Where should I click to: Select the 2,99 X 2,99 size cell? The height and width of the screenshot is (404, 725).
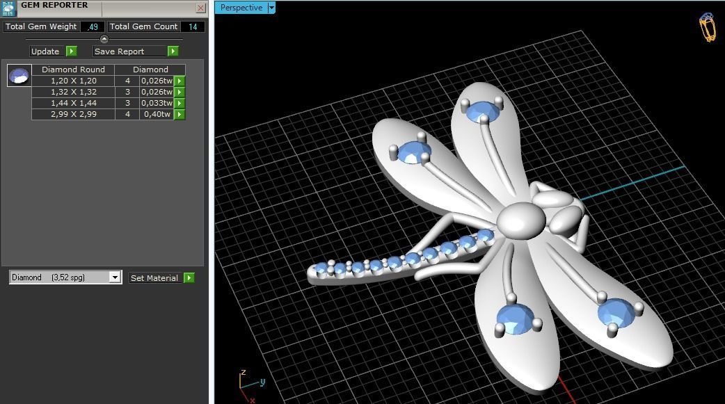click(x=74, y=114)
